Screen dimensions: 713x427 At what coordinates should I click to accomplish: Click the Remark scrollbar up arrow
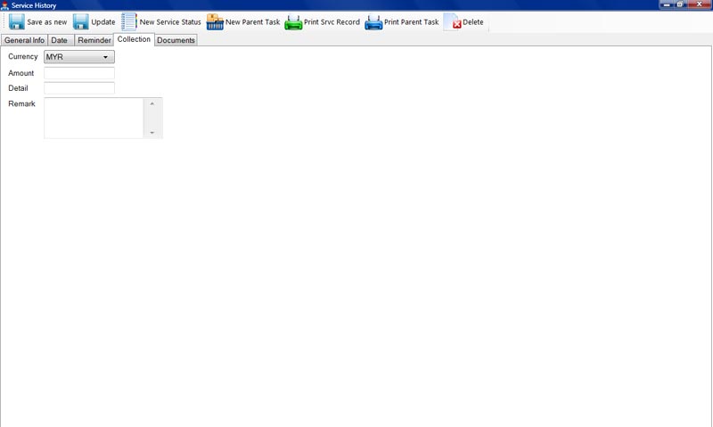(152, 103)
